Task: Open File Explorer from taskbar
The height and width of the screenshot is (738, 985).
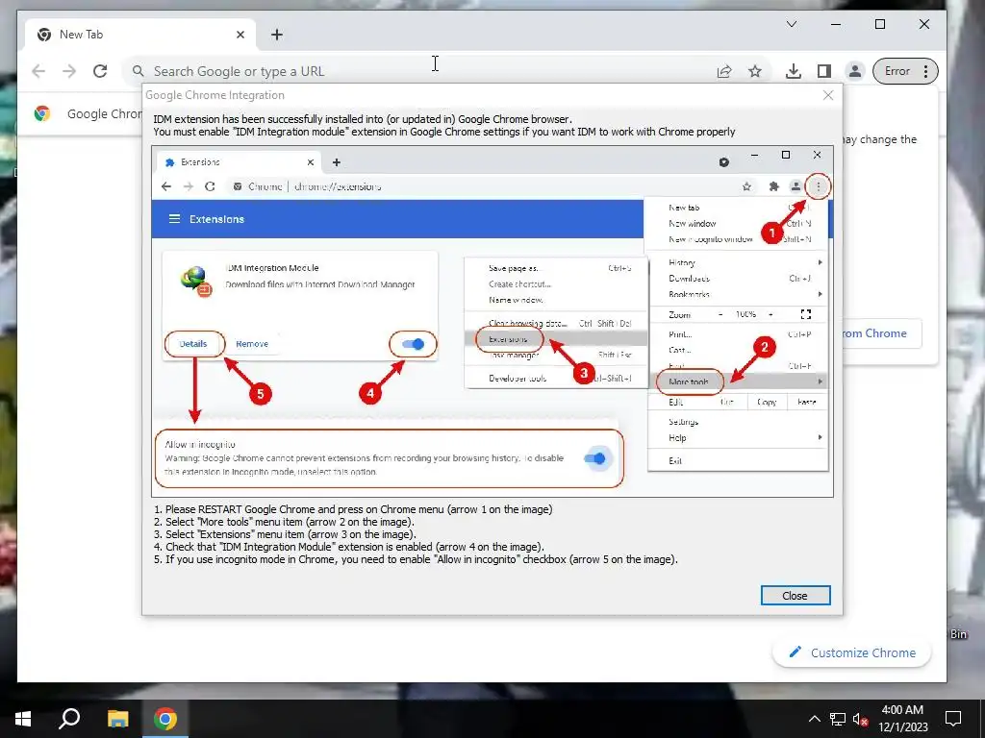Action: pyautogui.click(x=117, y=719)
